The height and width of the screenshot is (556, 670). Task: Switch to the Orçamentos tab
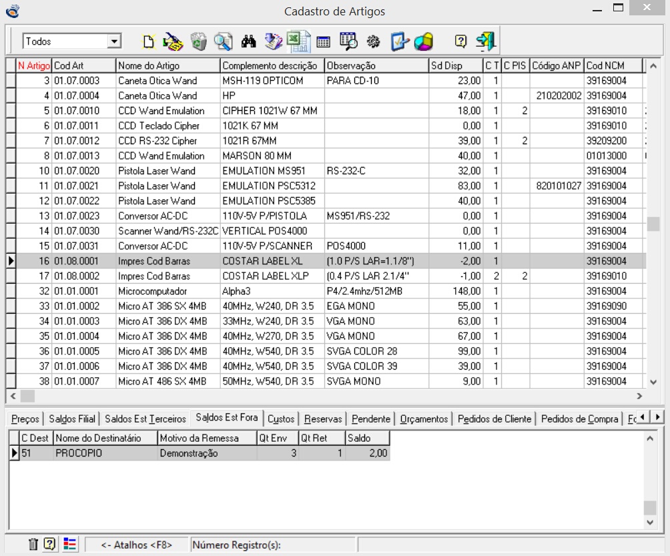click(x=424, y=419)
